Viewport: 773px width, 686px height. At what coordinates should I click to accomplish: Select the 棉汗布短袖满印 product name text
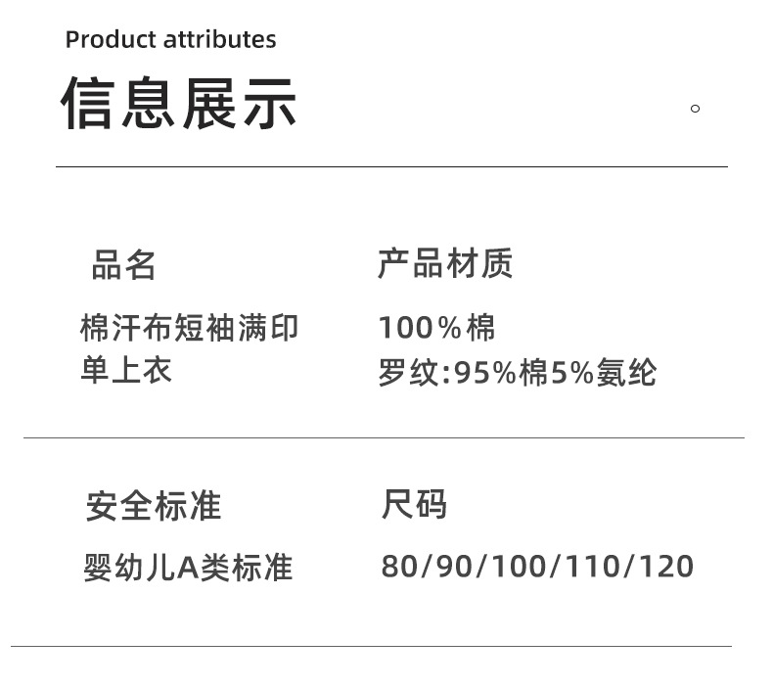click(189, 328)
